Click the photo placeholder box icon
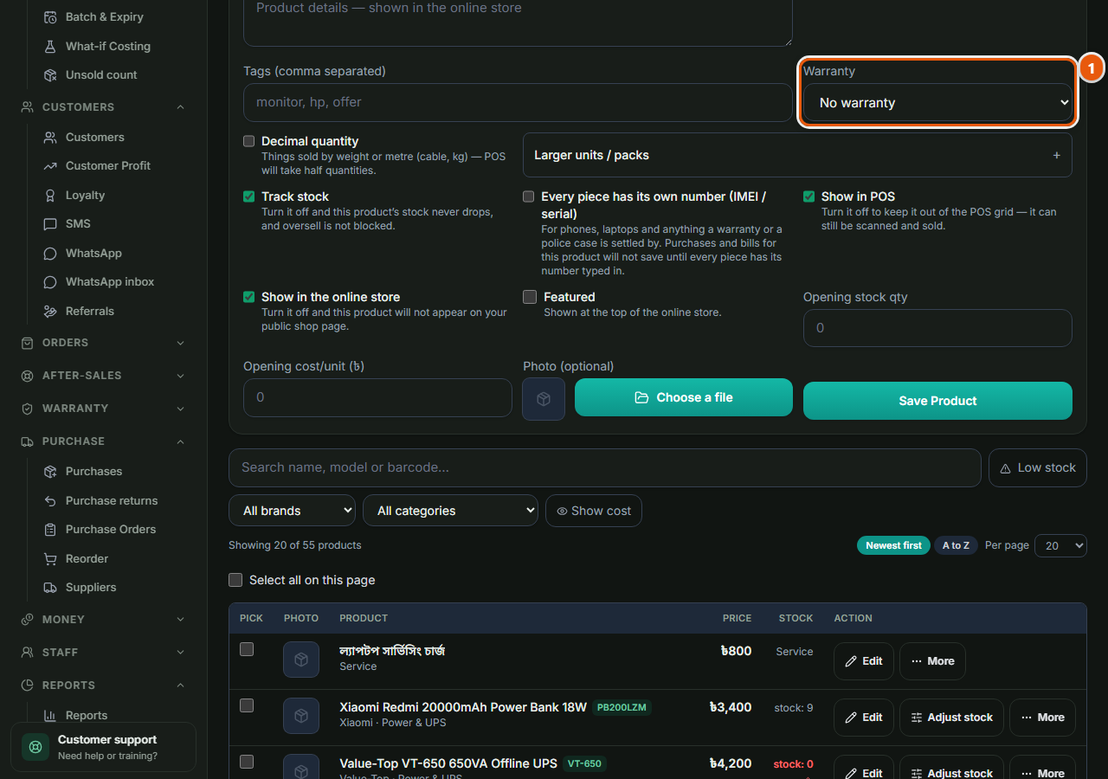 coord(544,399)
